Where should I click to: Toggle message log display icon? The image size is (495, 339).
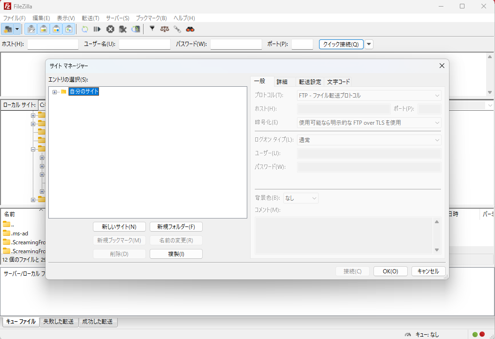tap(31, 30)
